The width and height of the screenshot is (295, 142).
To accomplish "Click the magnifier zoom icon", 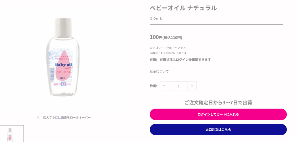I will tap(38, 118).
